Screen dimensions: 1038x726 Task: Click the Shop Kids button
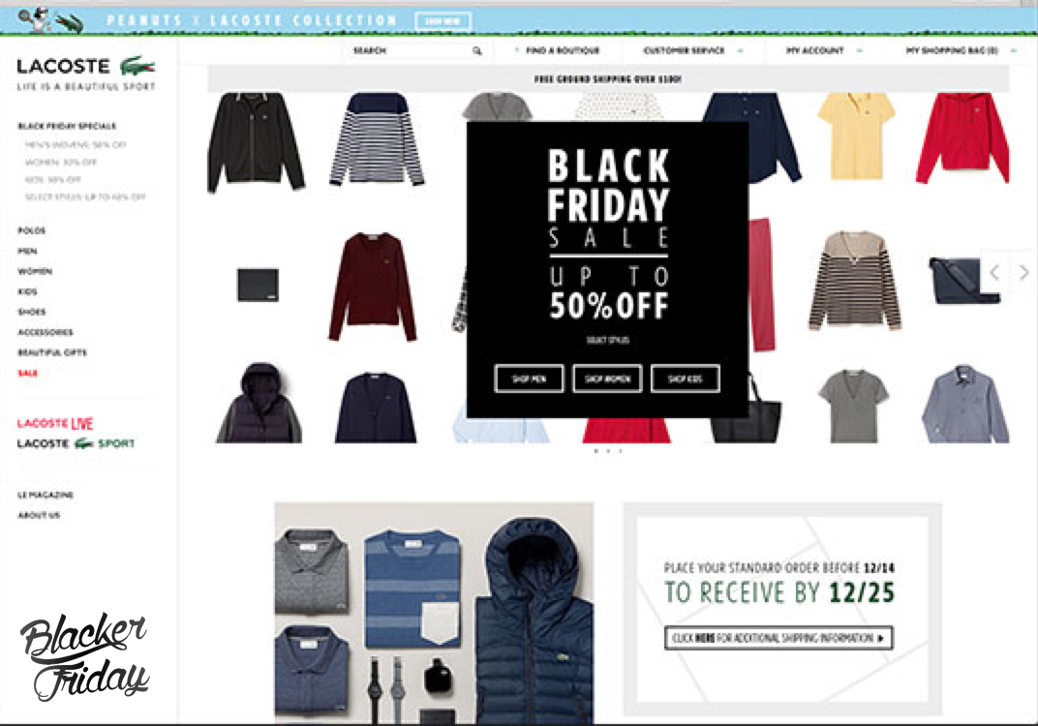tap(686, 378)
